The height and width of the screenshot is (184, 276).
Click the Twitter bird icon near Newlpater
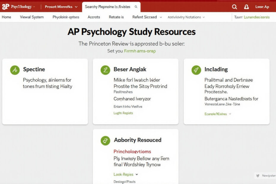[x=258, y=176]
